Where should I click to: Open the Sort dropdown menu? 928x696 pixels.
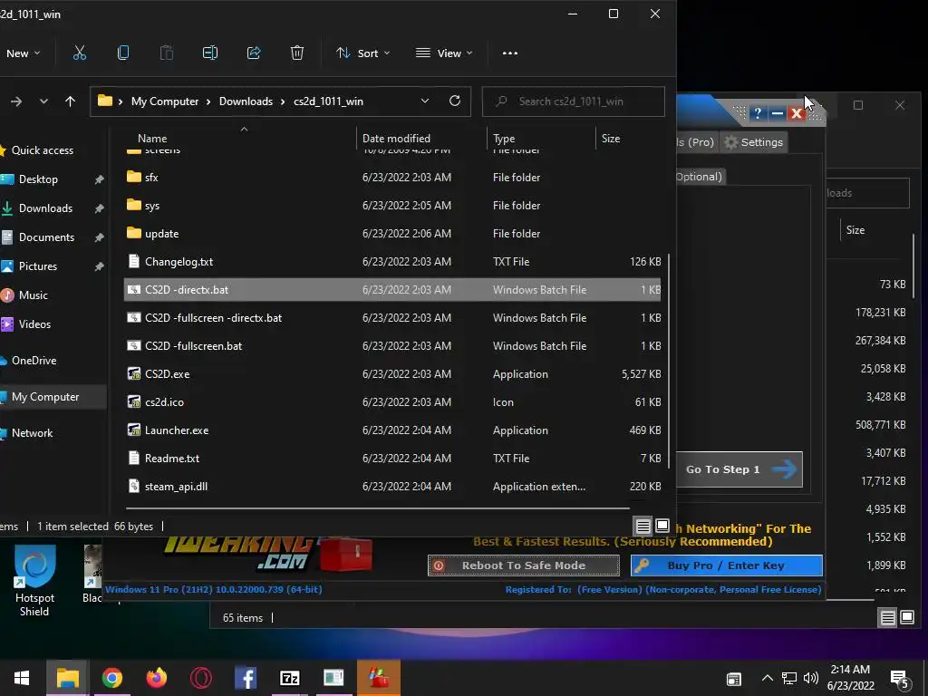point(362,53)
